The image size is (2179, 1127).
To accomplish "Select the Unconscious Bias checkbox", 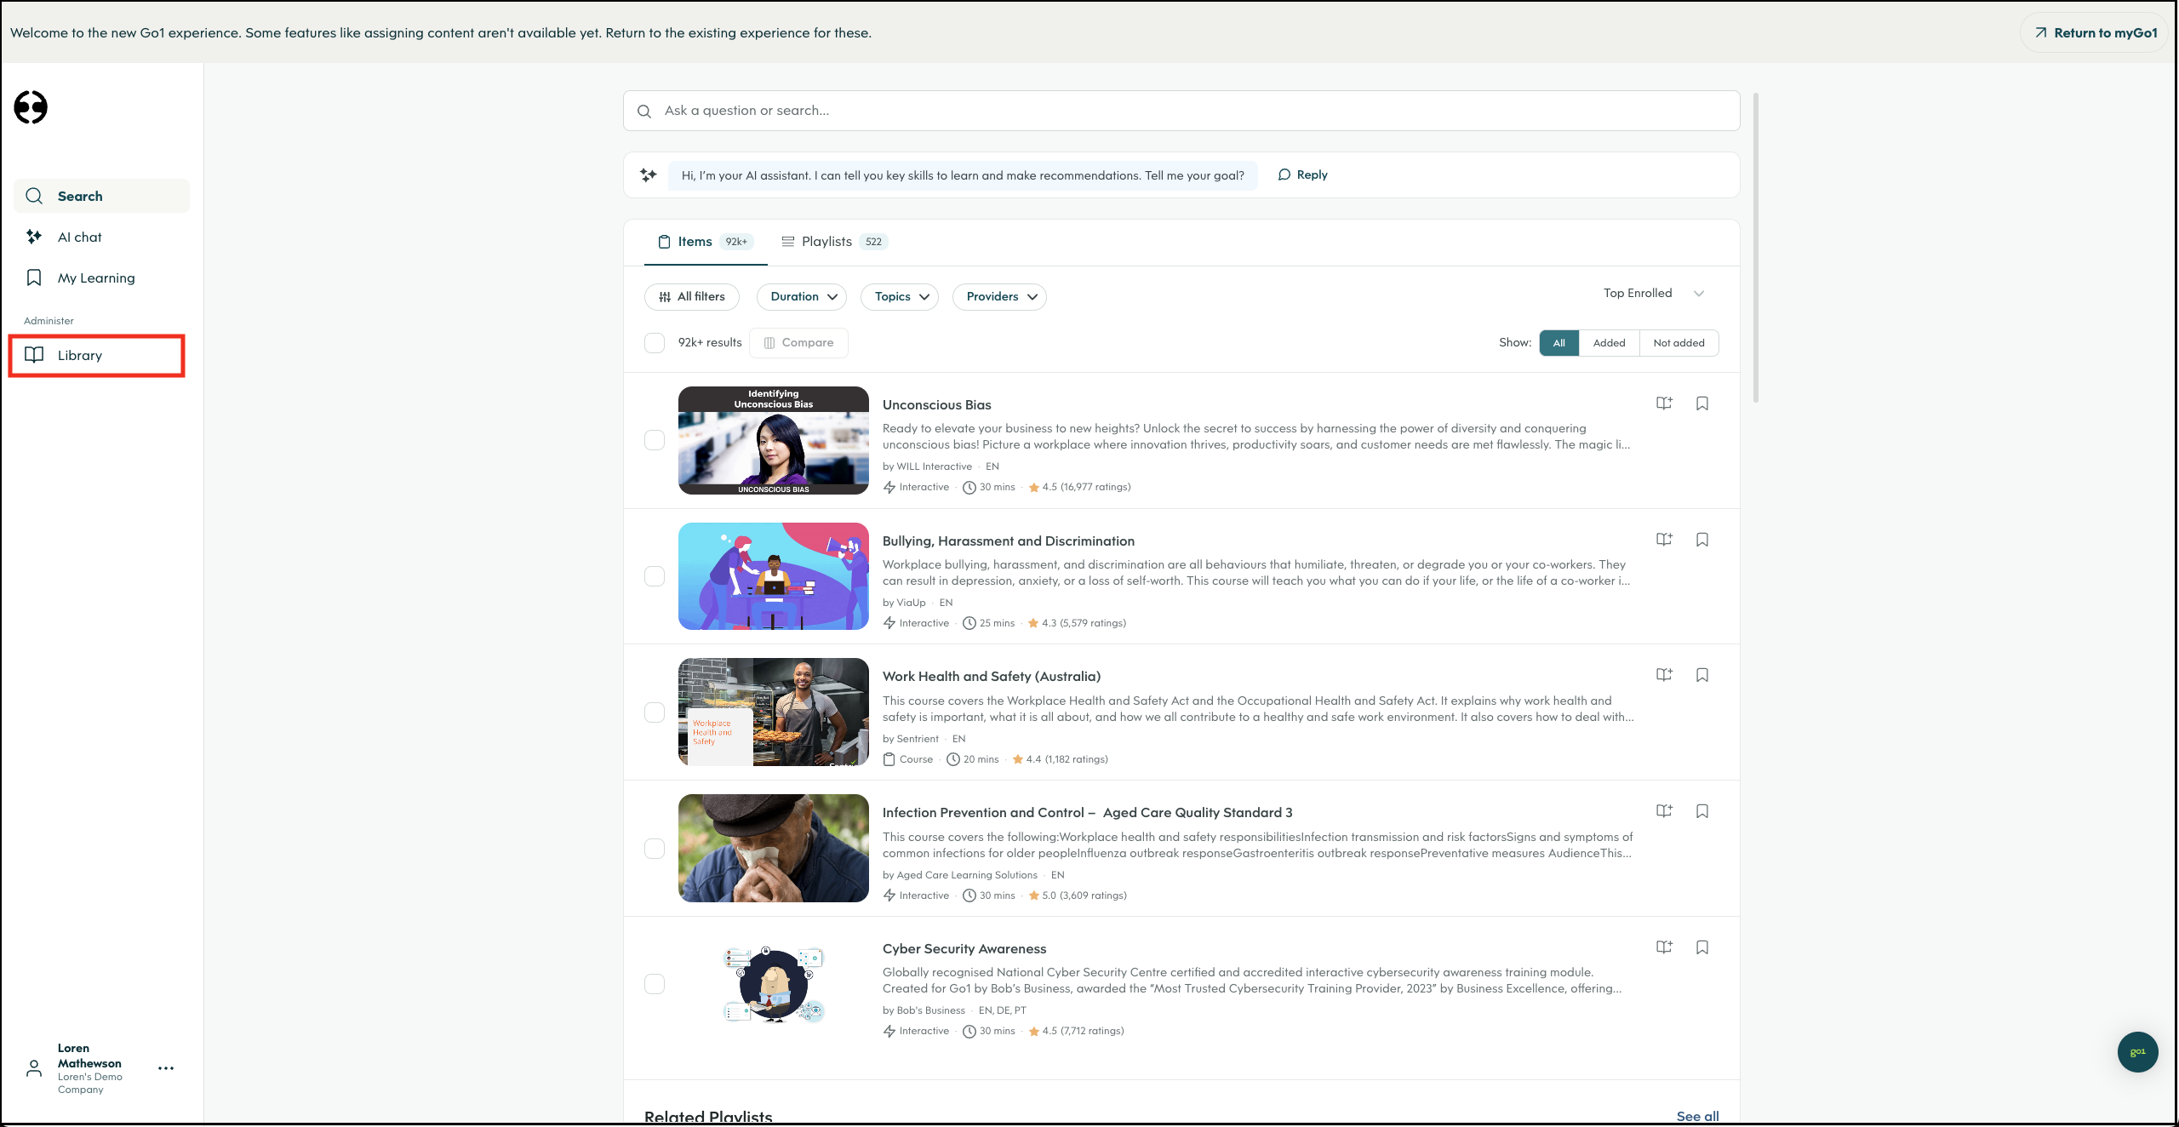I will pos(655,440).
